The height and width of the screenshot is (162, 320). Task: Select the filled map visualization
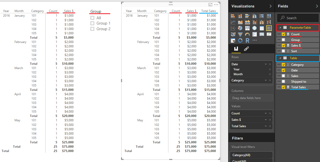click(x=233, y=34)
